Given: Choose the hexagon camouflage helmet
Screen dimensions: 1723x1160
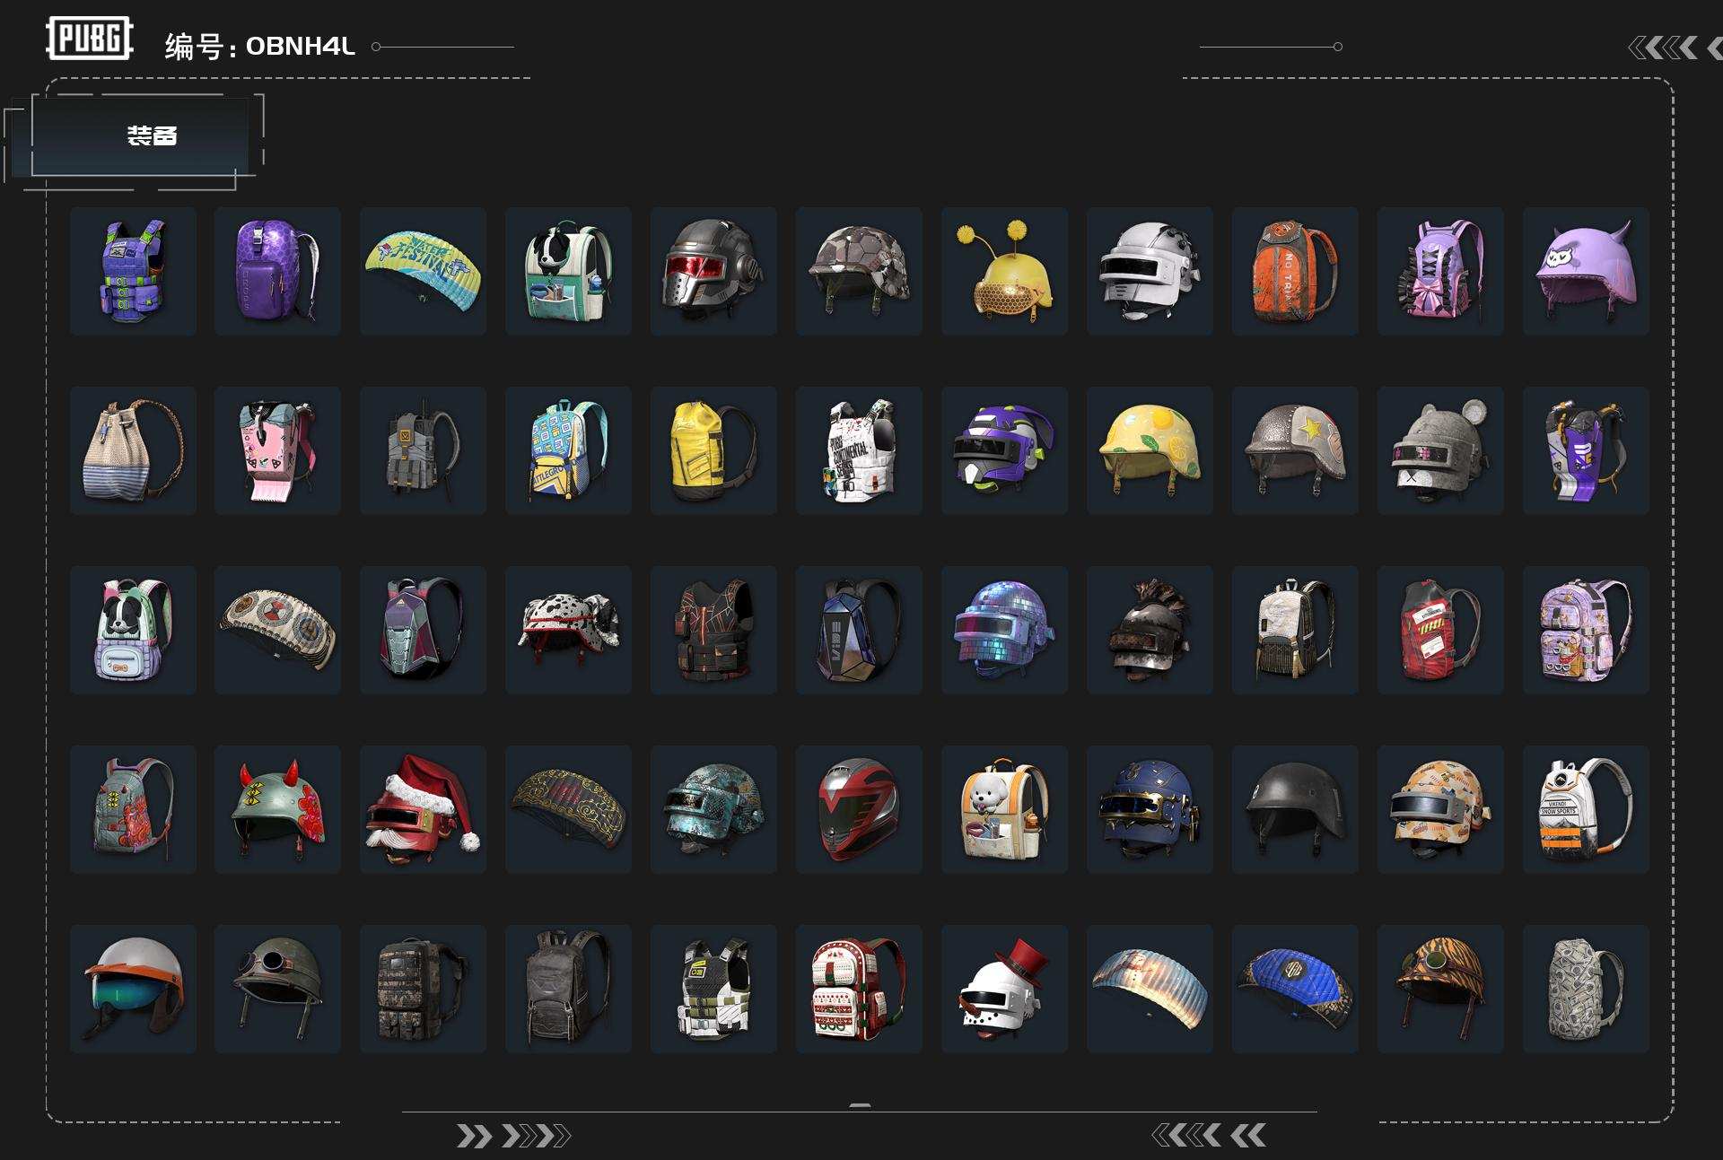Looking at the screenshot, I should click(859, 271).
